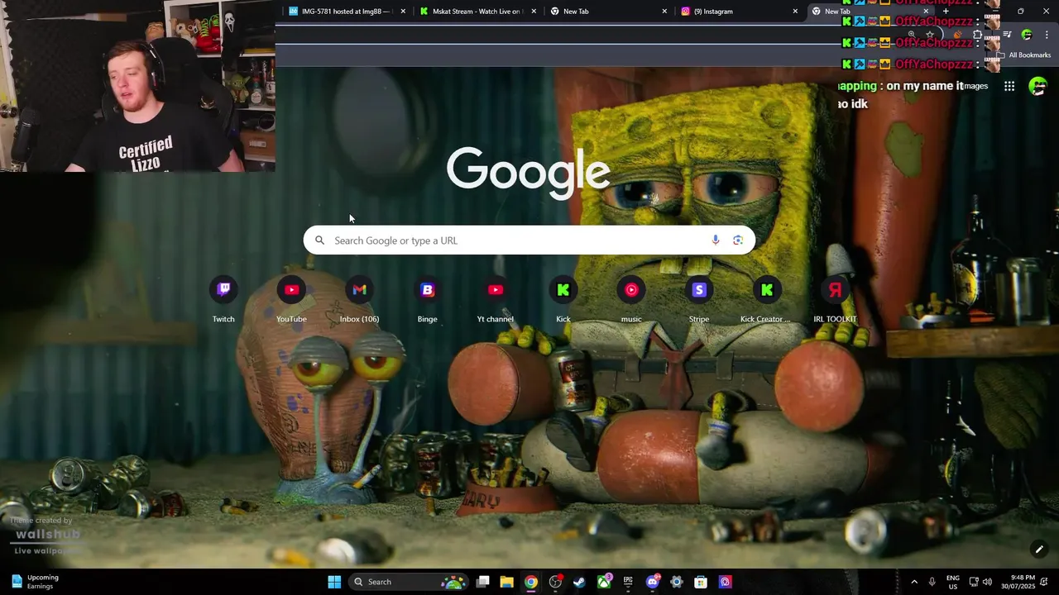The width and height of the screenshot is (1059, 595).
Task: Close the Instagram tab
Action: (x=795, y=12)
